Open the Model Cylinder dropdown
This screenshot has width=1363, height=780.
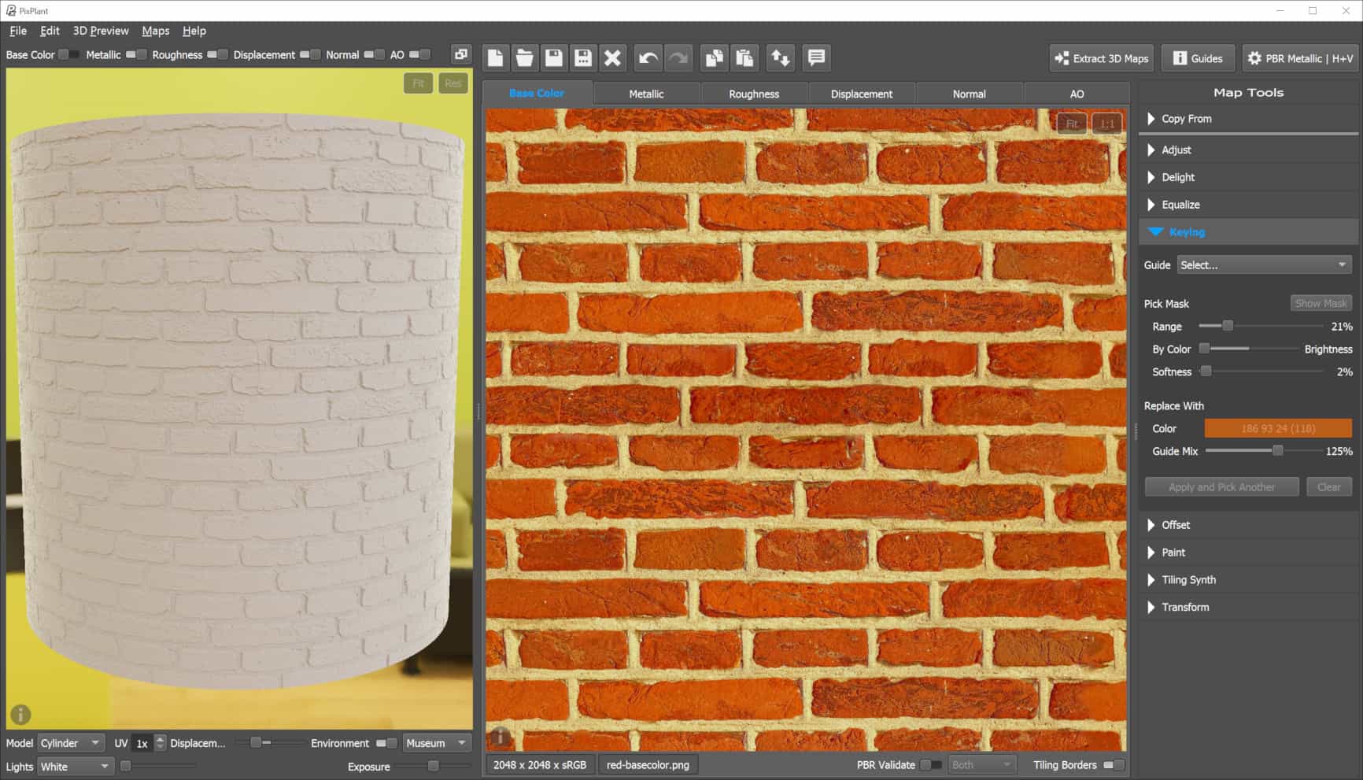tap(71, 743)
